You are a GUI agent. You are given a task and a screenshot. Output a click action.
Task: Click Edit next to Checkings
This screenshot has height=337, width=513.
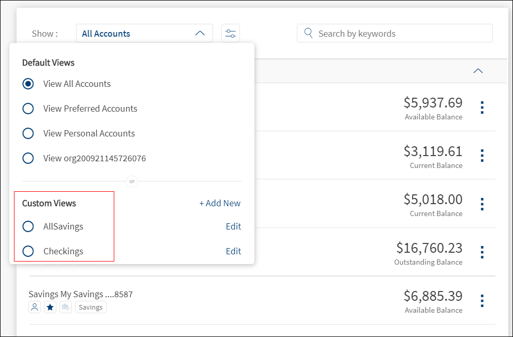(233, 251)
